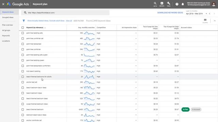Viewport: 218px width, 122px height.
Task: Check the box for kids beach bedding
Action: click(23, 71)
